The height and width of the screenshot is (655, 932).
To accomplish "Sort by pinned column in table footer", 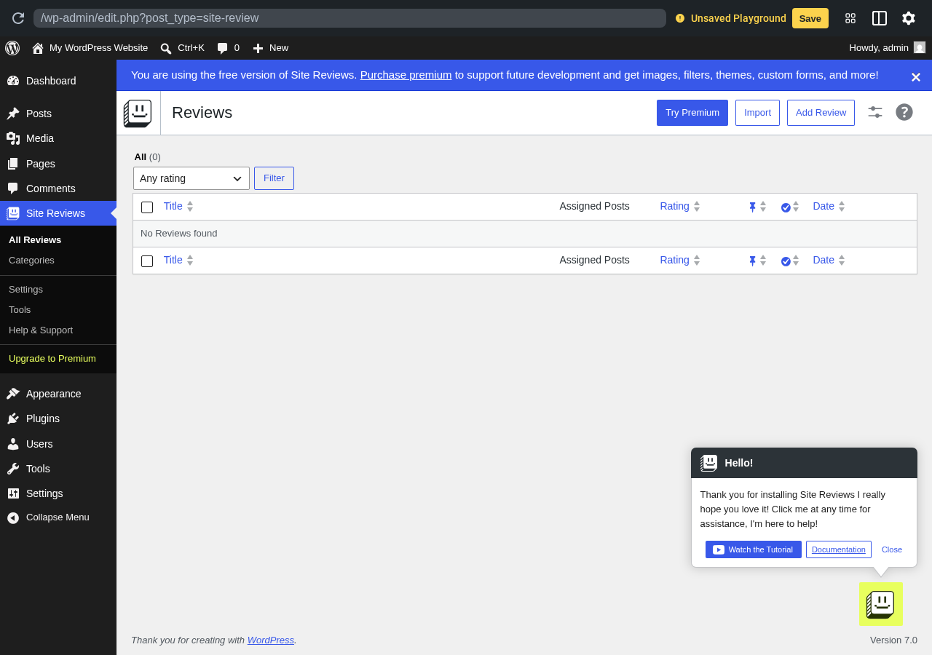I will pyautogui.click(x=757, y=261).
